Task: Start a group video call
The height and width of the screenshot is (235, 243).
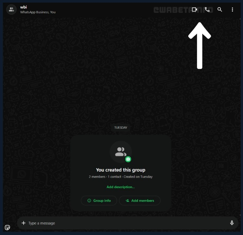Action: (194, 10)
